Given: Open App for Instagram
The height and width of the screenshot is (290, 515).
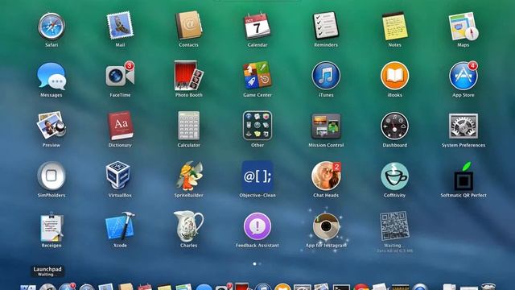Looking at the screenshot, I should pyautogui.click(x=326, y=226).
